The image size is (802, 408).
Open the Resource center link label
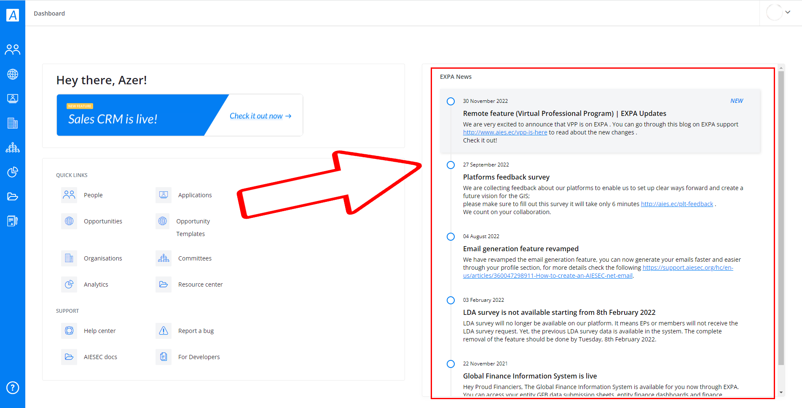[201, 285]
